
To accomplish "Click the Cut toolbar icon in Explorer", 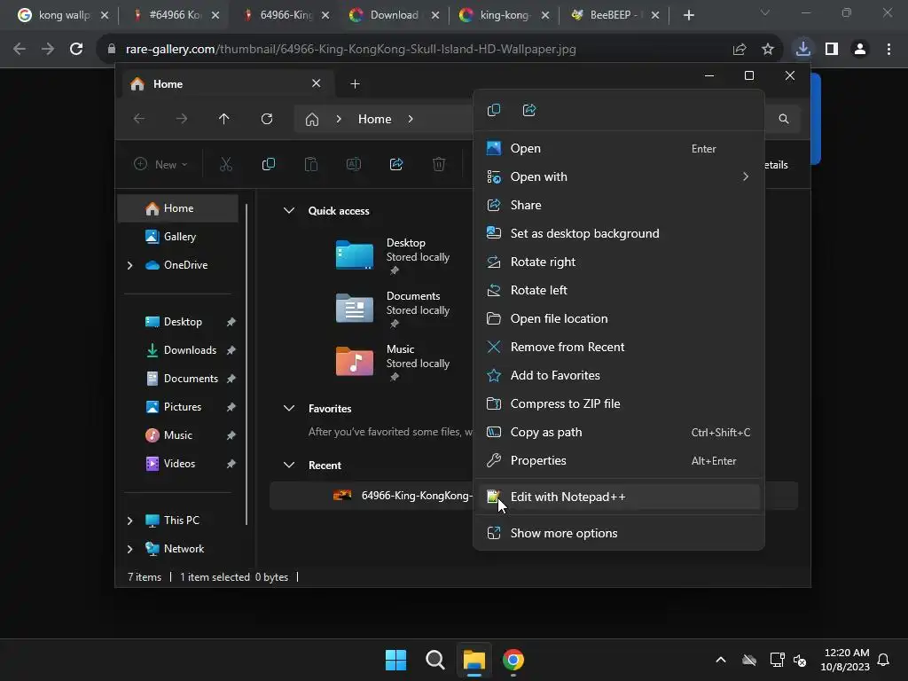I will [x=226, y=164].
